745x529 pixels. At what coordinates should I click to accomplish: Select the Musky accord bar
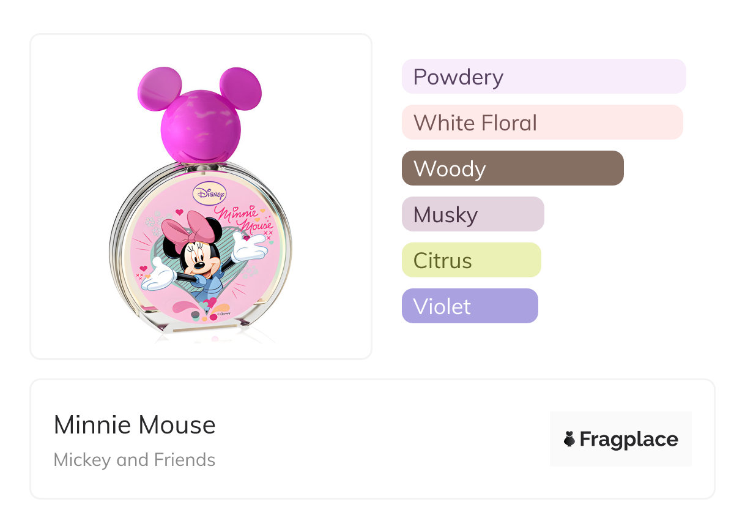coord(472,214)
